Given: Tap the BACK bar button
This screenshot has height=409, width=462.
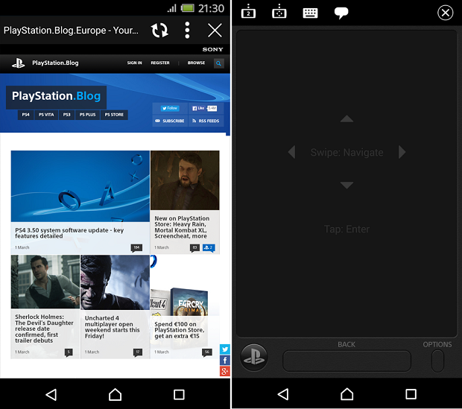Looking at the screenshot, I should coord(346,361).
